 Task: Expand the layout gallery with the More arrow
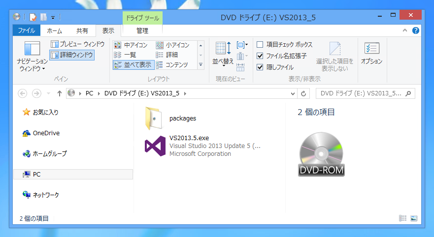coord(200,64)
